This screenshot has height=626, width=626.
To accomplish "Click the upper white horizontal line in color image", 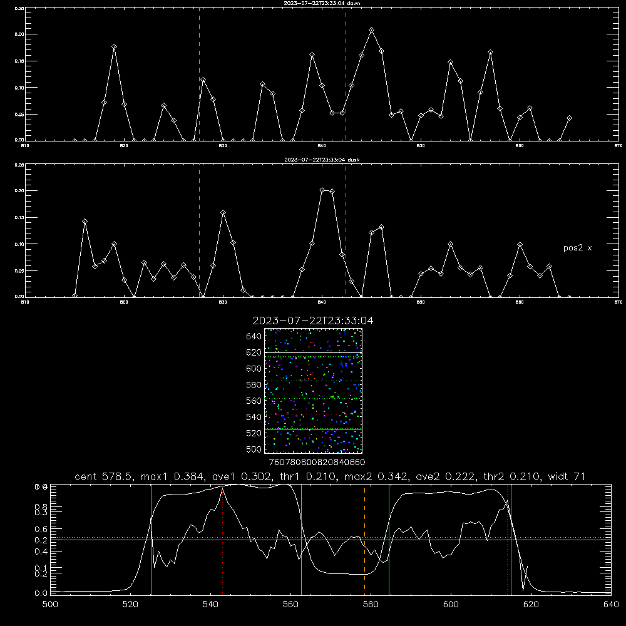I will click(314, 352).
